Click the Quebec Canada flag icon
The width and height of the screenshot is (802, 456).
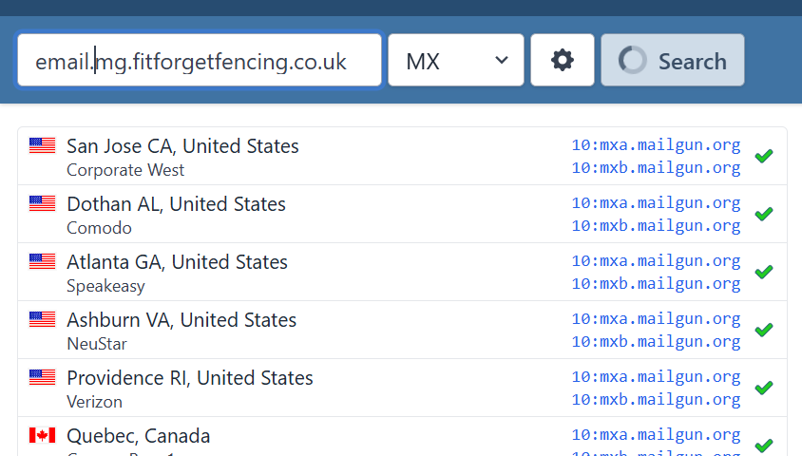(42, 435)
